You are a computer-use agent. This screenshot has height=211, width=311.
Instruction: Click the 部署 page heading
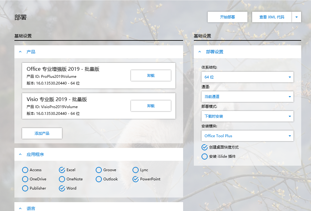(21, 17)
